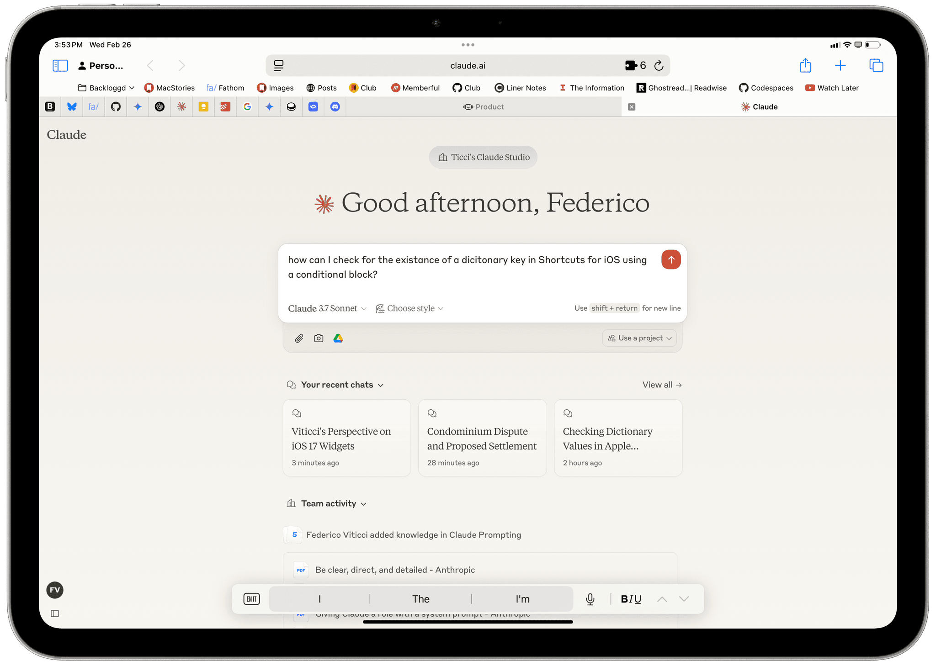Open the Liner Notes bookmark
This screenshot has height=666, width=936.
point(521,88)
